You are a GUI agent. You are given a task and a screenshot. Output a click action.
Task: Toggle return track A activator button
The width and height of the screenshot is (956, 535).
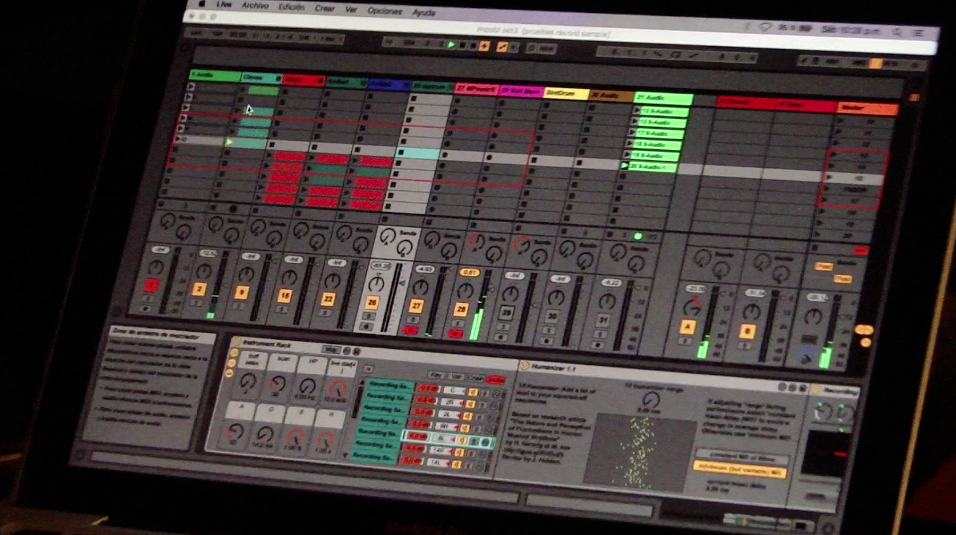pyautogui.click(x=688, y=327)
